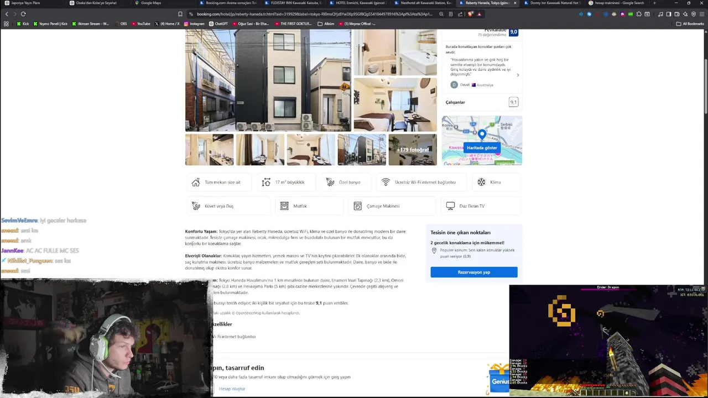Screen dimensions: 708x398
Task: Open the Instagram bookmark
Action: [194, 24]
